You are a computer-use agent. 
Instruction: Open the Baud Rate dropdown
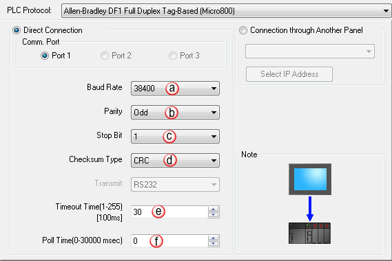pos(175,88)
